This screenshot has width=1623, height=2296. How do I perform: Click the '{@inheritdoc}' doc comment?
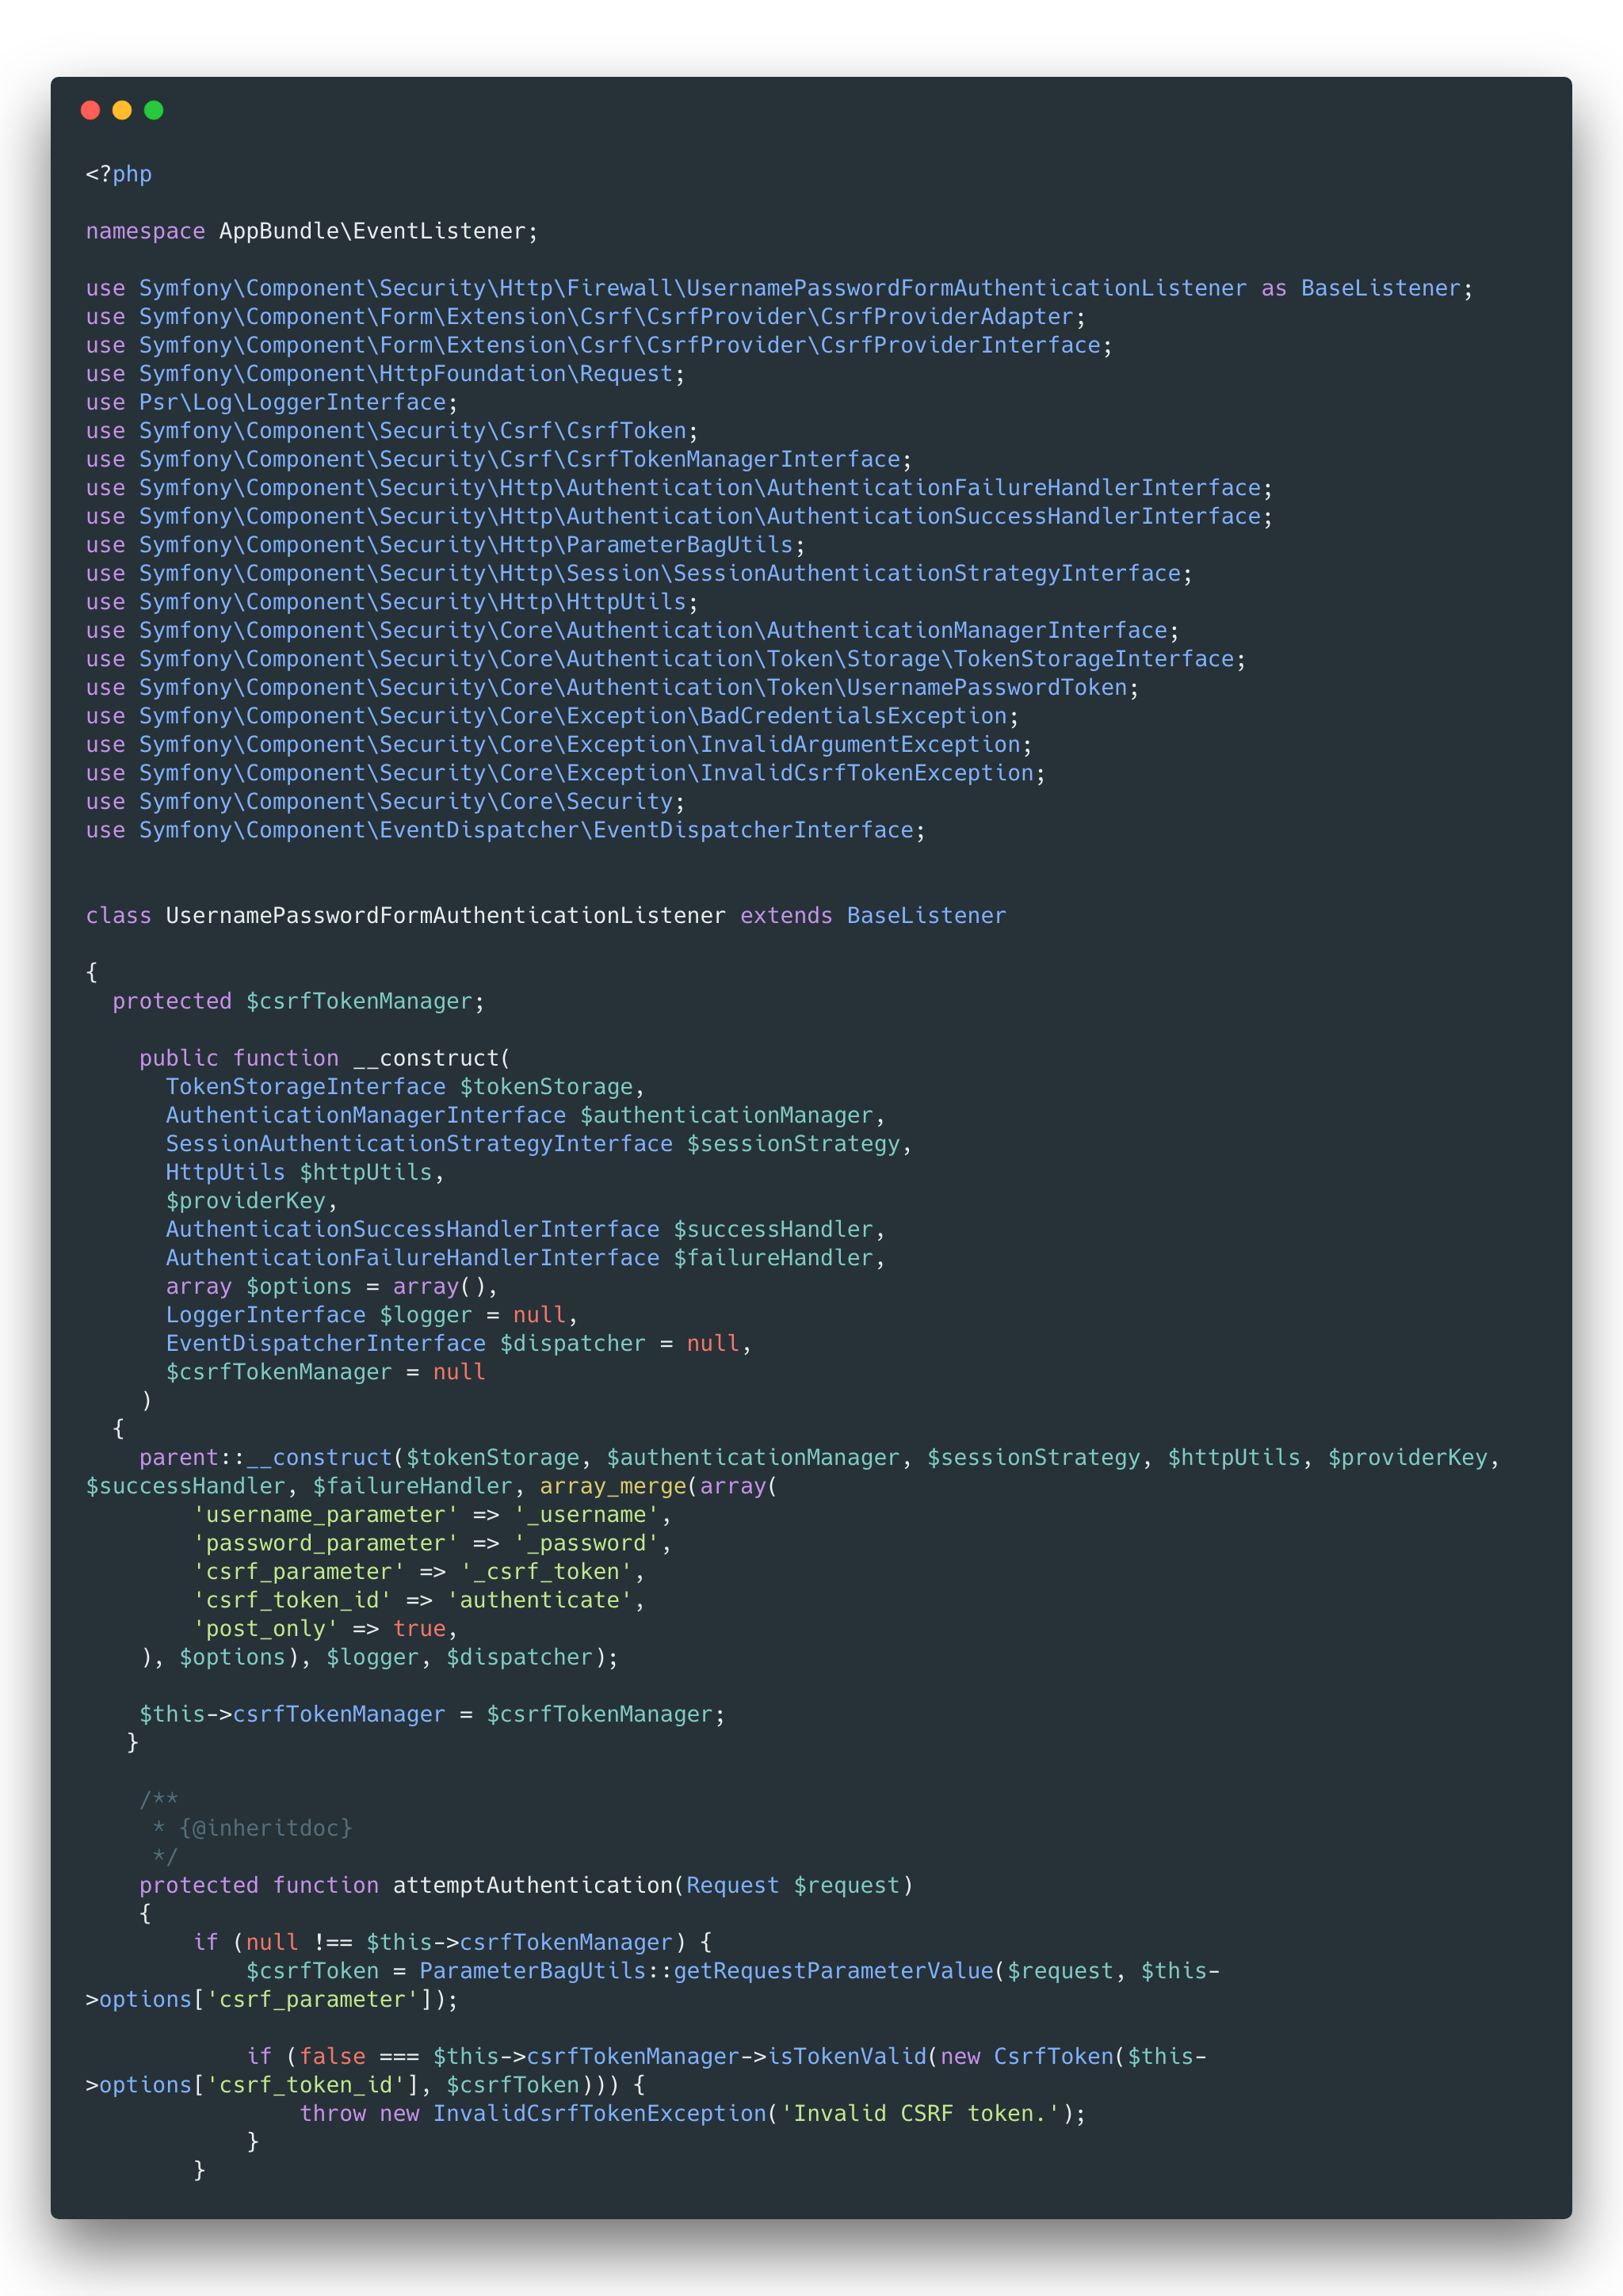coord(266,1828)
